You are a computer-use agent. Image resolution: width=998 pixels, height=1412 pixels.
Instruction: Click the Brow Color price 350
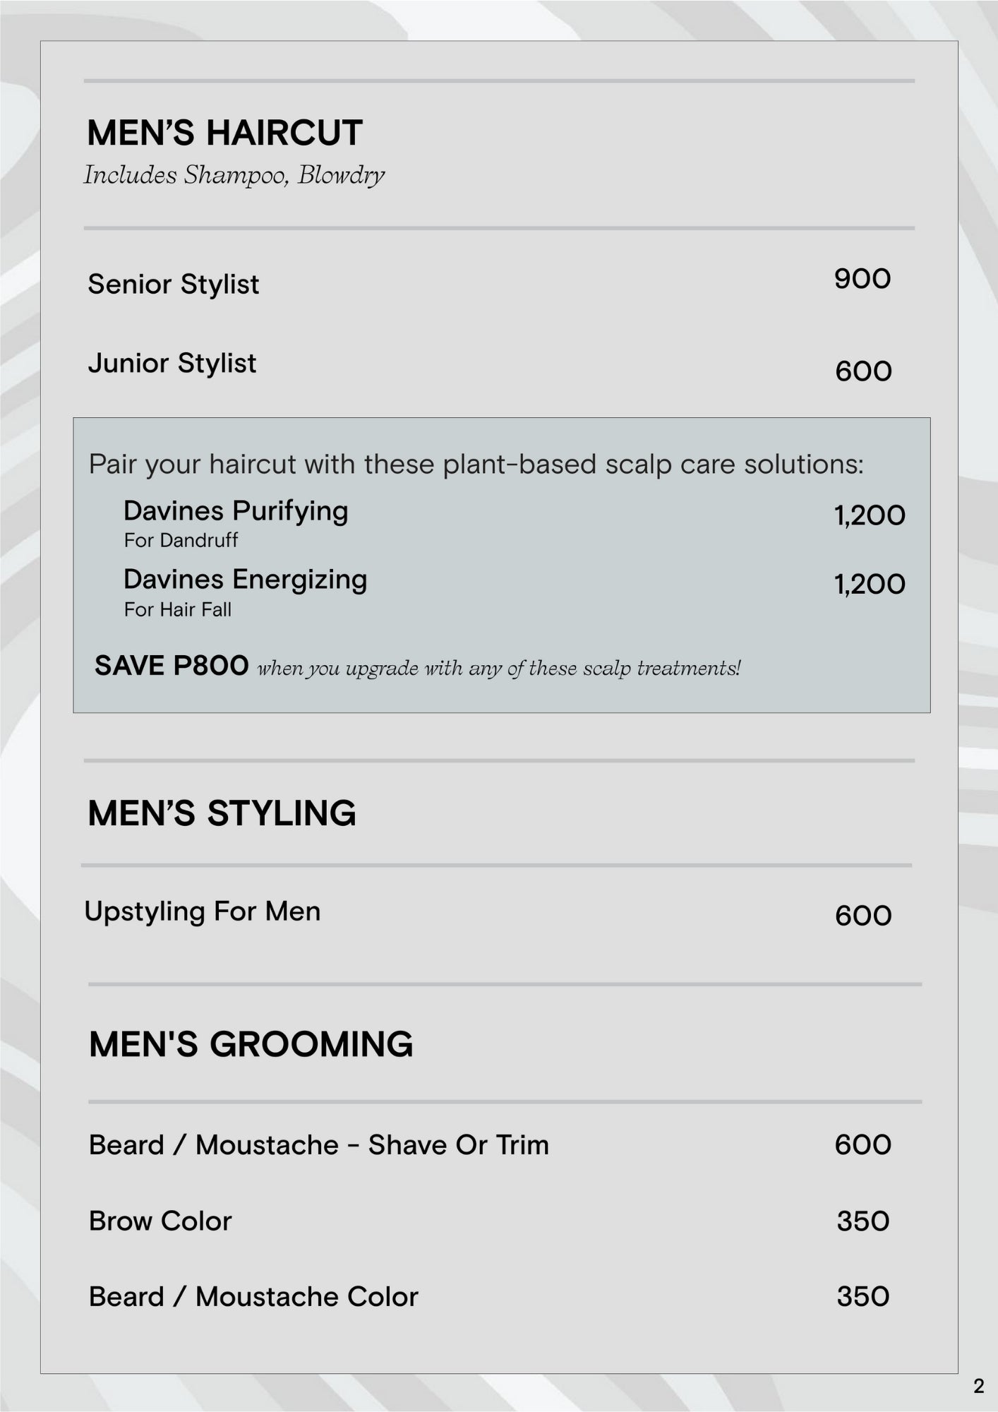(x=862, y=1221)
